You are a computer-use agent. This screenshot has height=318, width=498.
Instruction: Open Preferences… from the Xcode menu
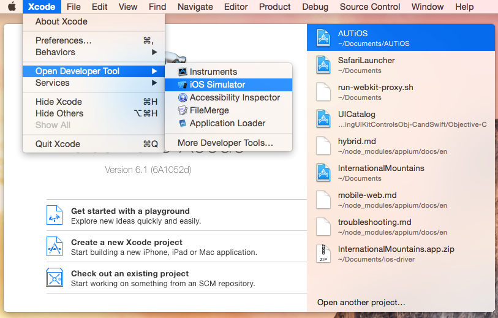(94, 40)
